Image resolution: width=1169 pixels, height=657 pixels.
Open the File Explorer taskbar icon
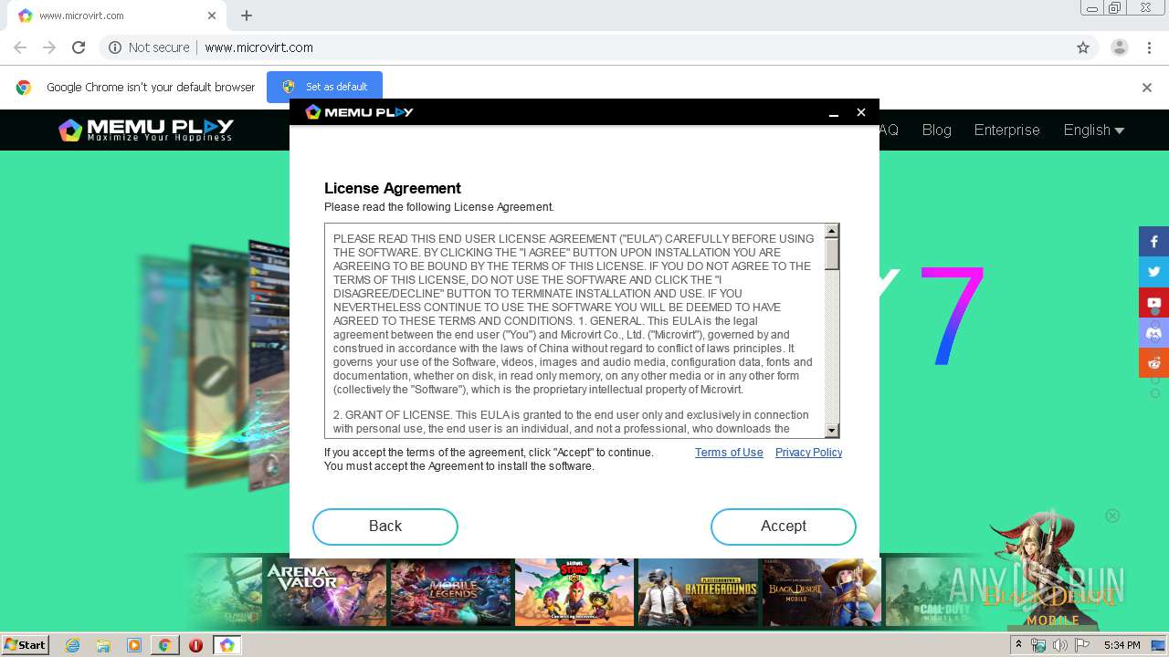point(103,645)
